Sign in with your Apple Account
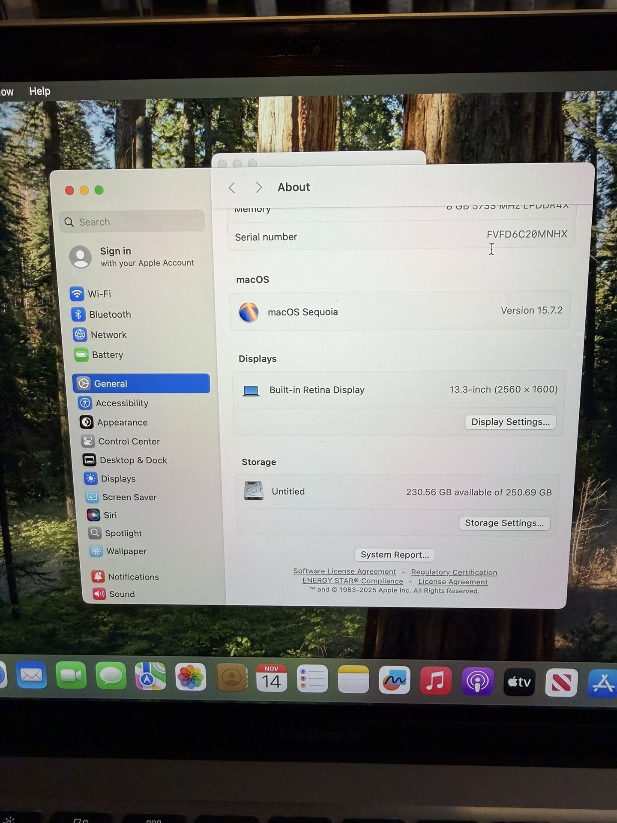This screenshot has width=617, height=823. point(132,256)
